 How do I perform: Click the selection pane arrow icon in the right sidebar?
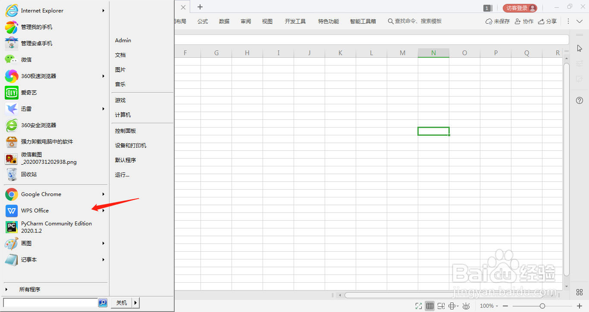pos(580,48)
